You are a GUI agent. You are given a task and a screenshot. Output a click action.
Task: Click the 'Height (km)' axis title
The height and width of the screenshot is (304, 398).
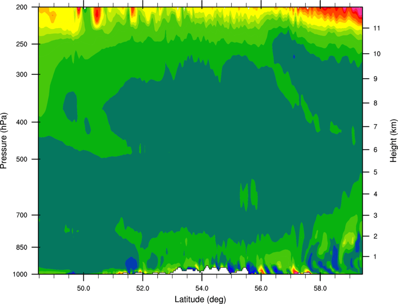[393, 141]
